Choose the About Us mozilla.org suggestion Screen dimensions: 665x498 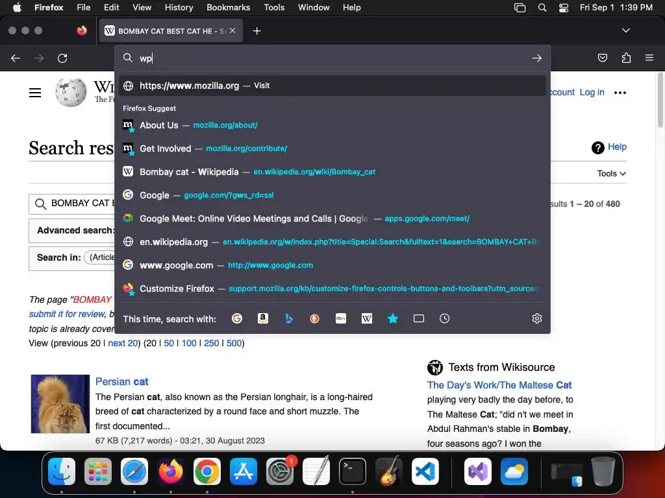(x=332, y=125)
